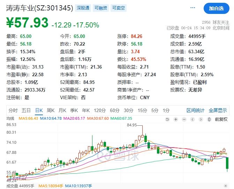Screen dimensions: 234x189
Task: Click the 总市值 value 63.34亿
Action: (196, 52)
